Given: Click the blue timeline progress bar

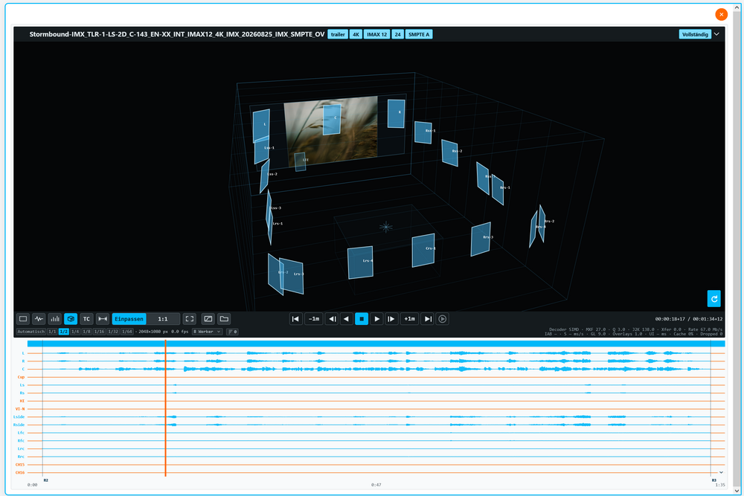Looking at the screenshot, I should point(376,344).
